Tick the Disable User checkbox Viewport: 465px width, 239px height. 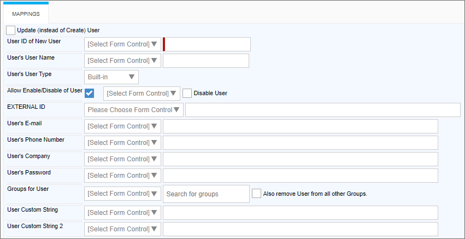(x=187, y=93)
